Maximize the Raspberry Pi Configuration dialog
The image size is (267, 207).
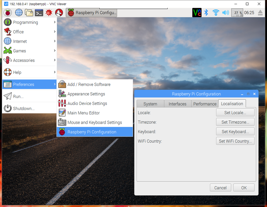coord(248,94)
